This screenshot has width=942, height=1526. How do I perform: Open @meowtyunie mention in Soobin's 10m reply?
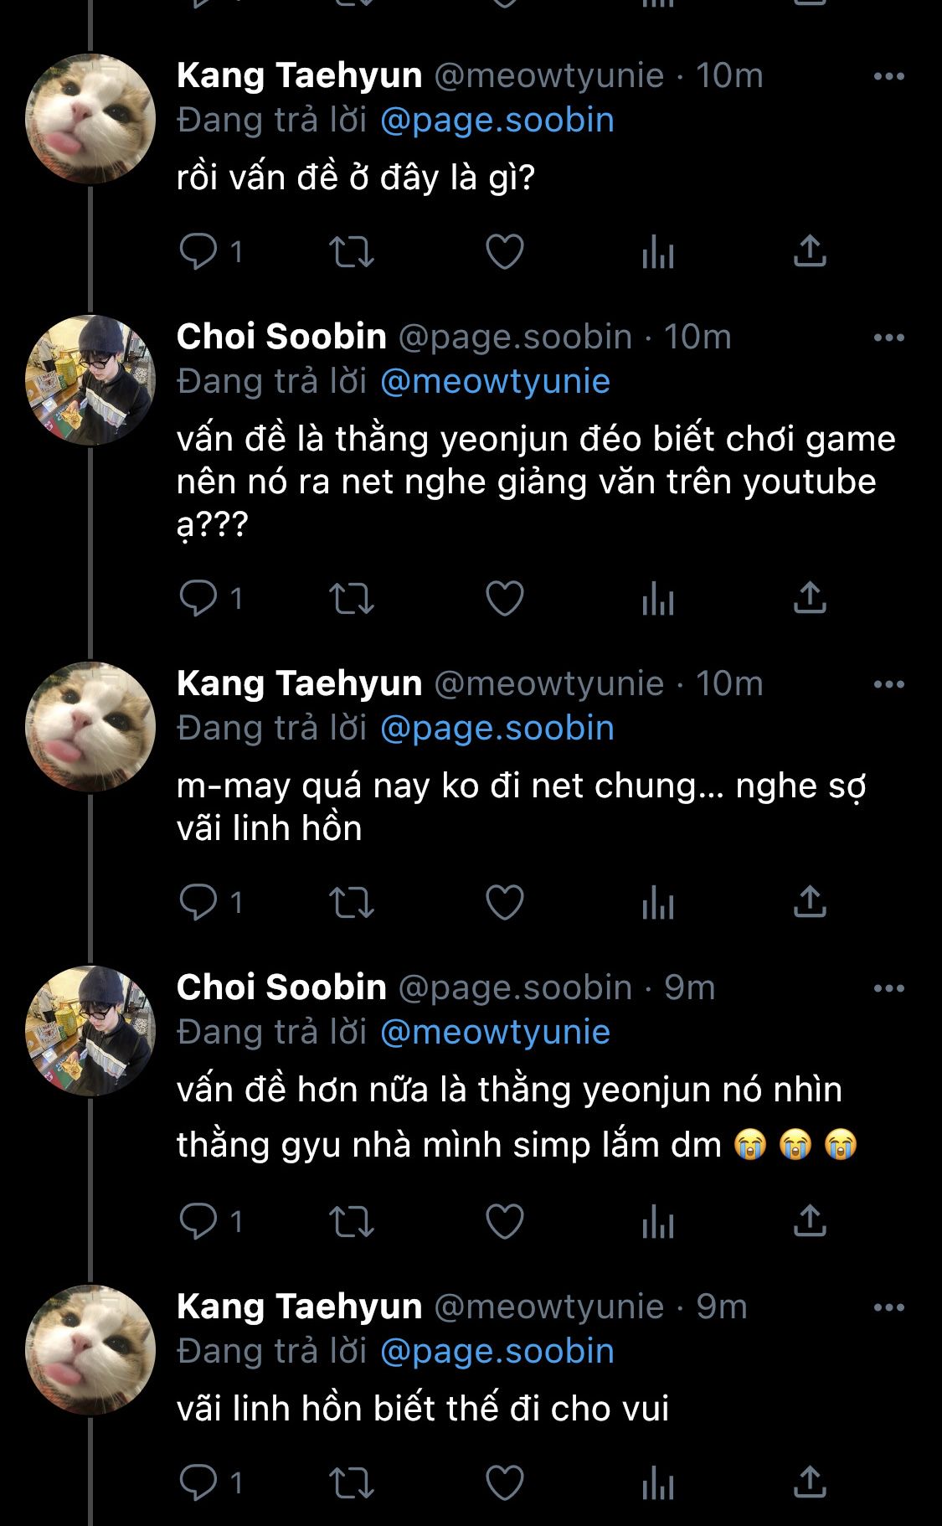click(495, 382)
